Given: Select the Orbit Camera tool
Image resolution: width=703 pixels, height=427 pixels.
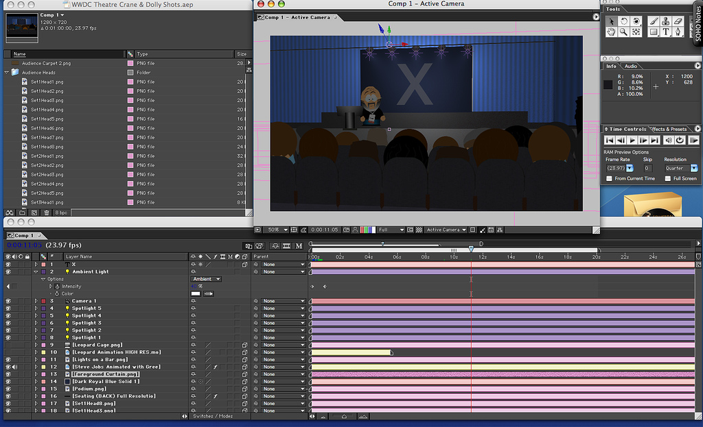Looking at the screenshot, I should pos(636,21).
